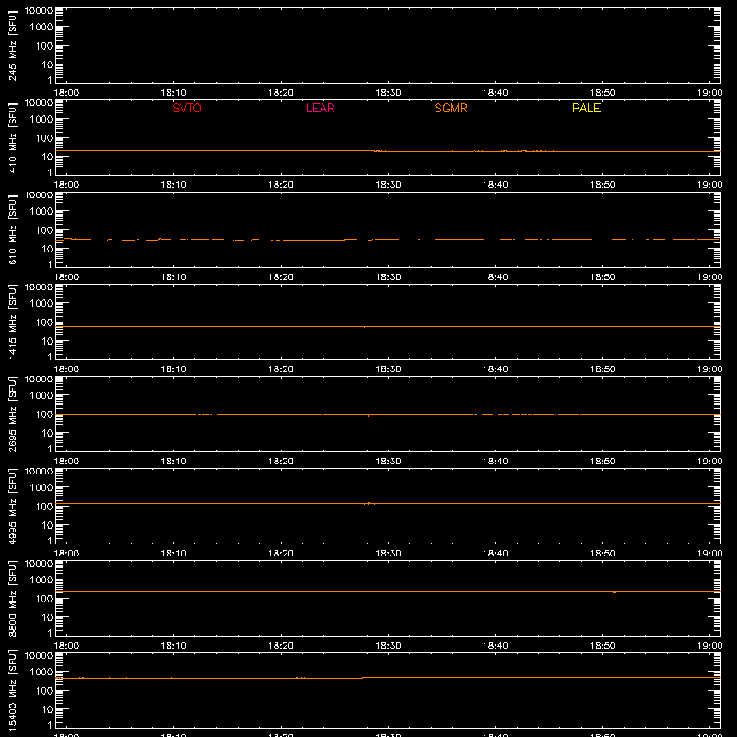Click 18:20 under the 4995 MHz panel
This screenshot has height=737, width=737.
tap(281, 554)
